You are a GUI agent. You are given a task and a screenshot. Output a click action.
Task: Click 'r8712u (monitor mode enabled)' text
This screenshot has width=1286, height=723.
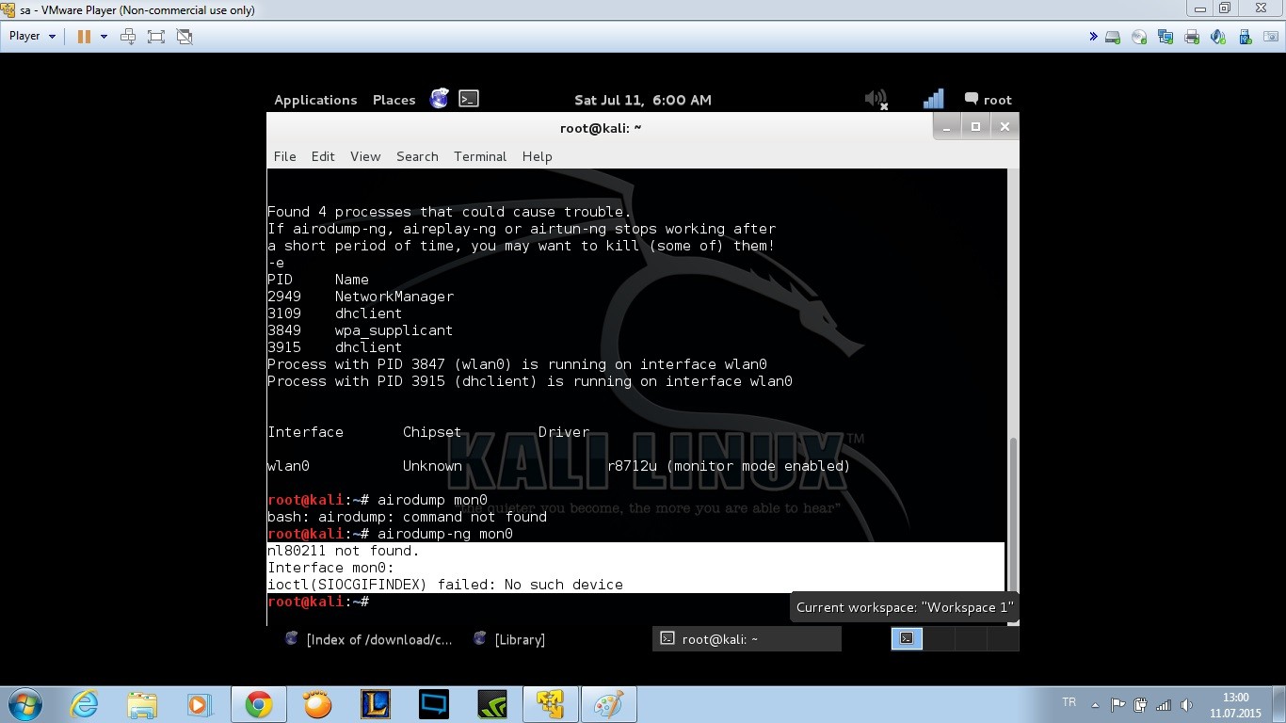click(729, 466)
